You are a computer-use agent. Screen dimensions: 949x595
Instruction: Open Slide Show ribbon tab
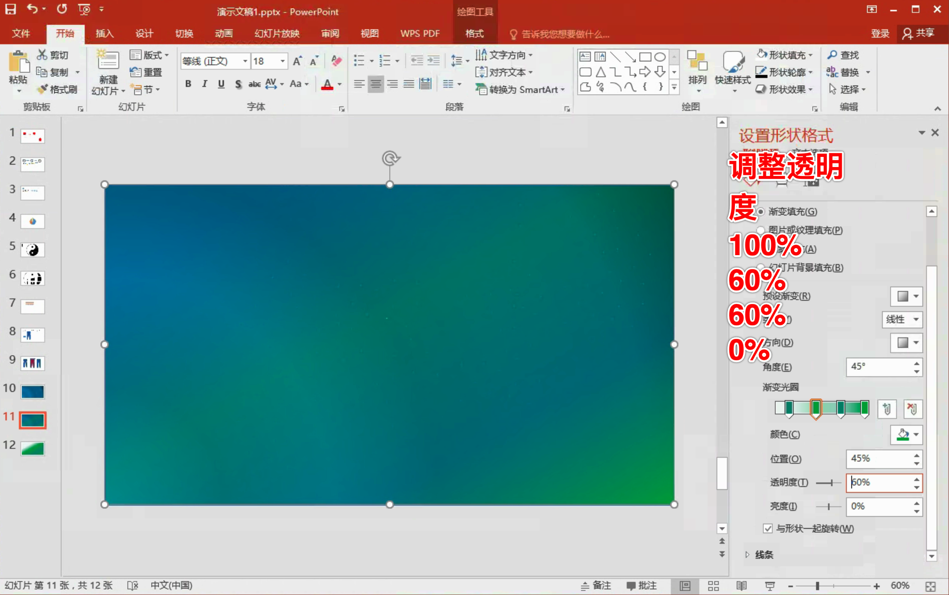[x=277, y=33]
